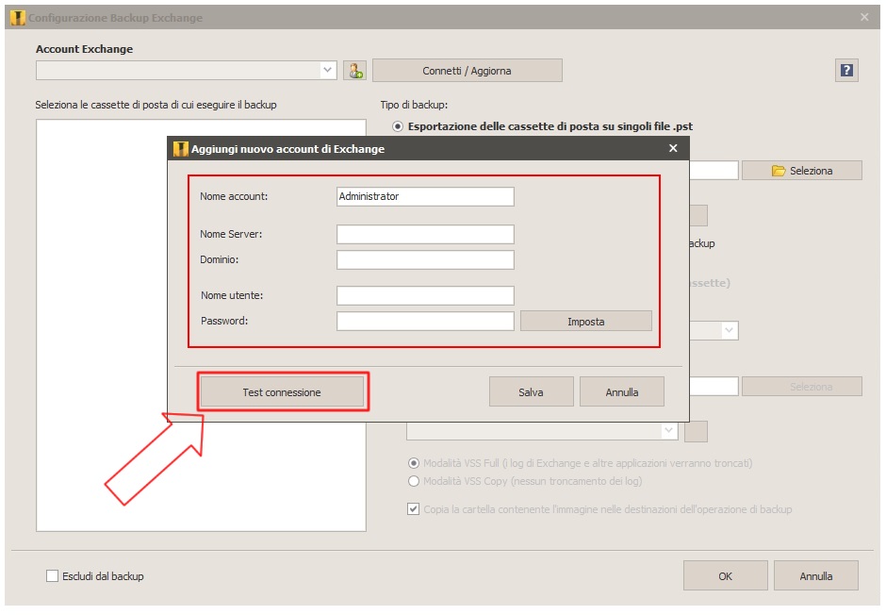Image resolution: width=886 pixels, height=615 pixels.
Task: Click the add new Exchange account icon
Action: tap(354, 71)
